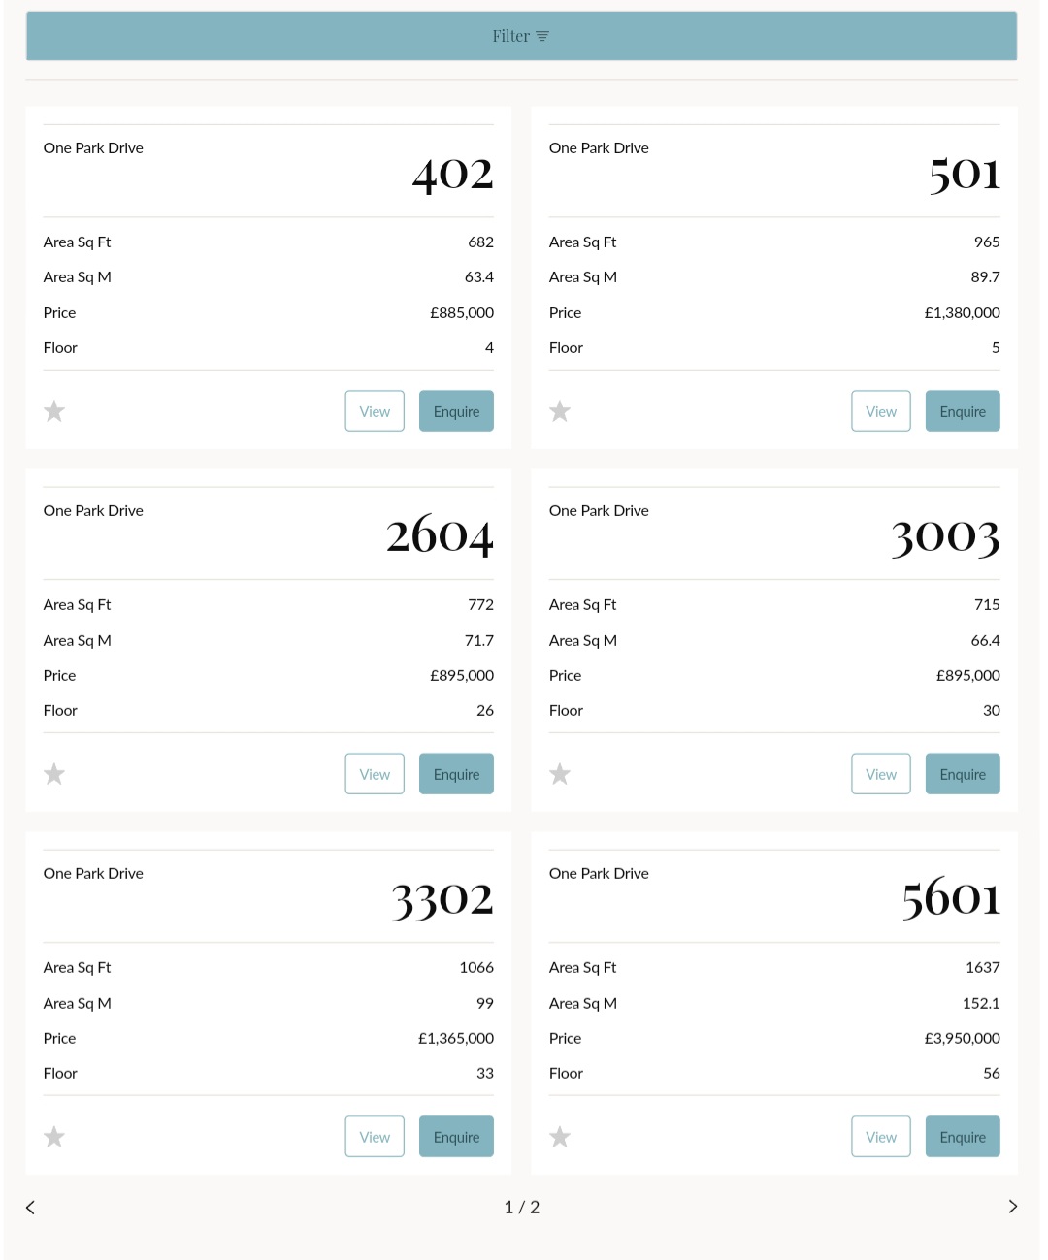This screenshot has width=1048, height=1260.
Task: View the apartment 5601 listing
Action: pyautogui.click(x=880, y=1137)
